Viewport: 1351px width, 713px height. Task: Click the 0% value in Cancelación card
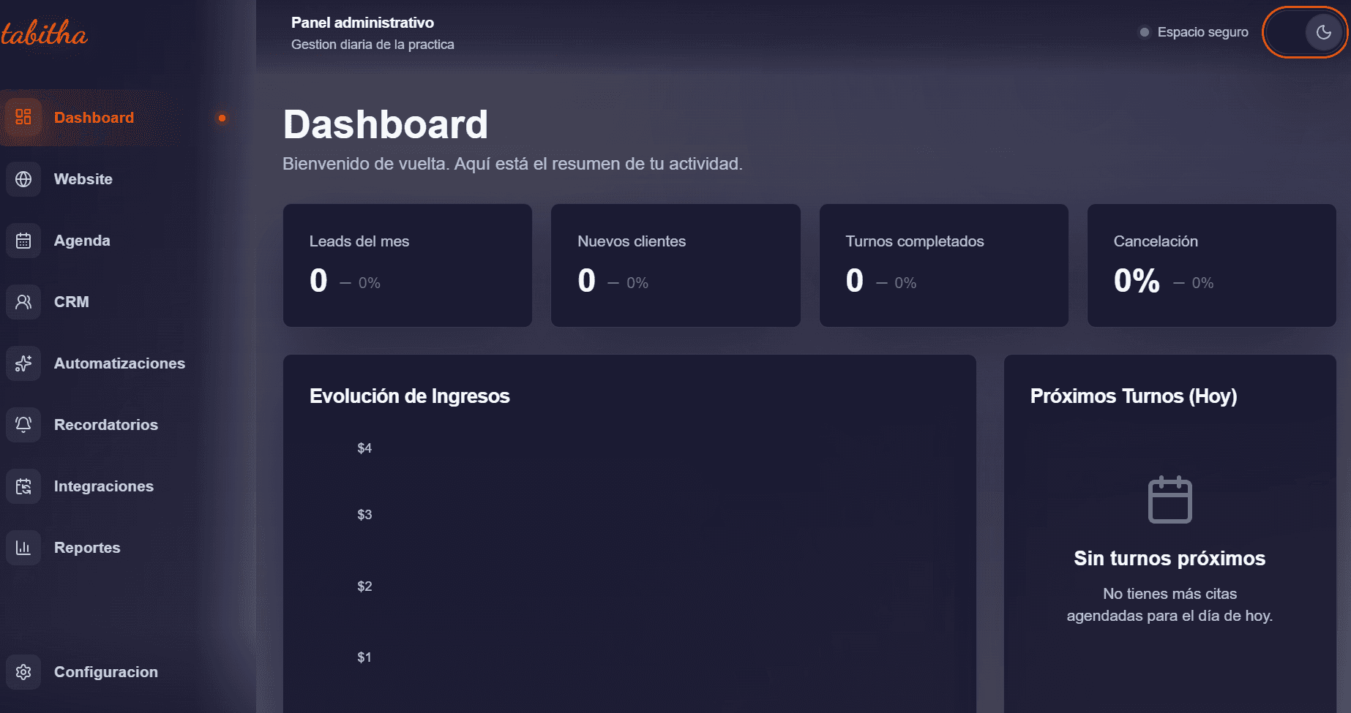pyautogui.click(x=1137, y=281)
